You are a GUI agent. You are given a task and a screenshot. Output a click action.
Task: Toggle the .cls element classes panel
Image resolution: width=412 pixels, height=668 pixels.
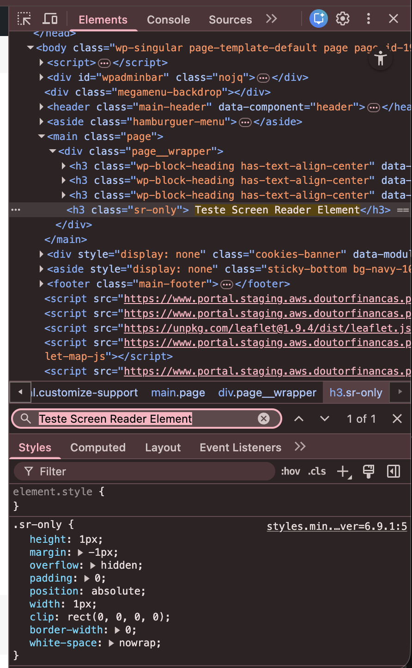[317, 471]
